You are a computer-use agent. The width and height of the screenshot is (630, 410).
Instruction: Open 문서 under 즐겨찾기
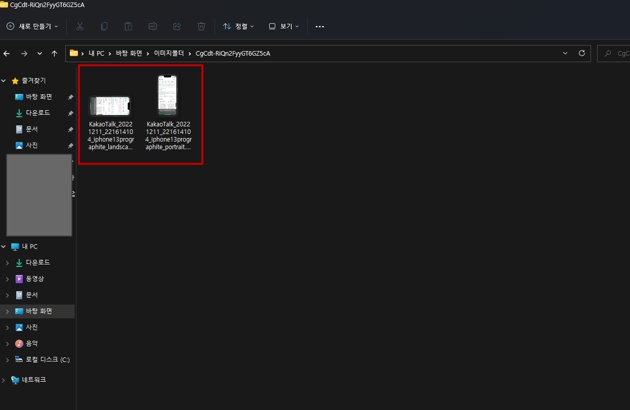click(x=32, y=129)
